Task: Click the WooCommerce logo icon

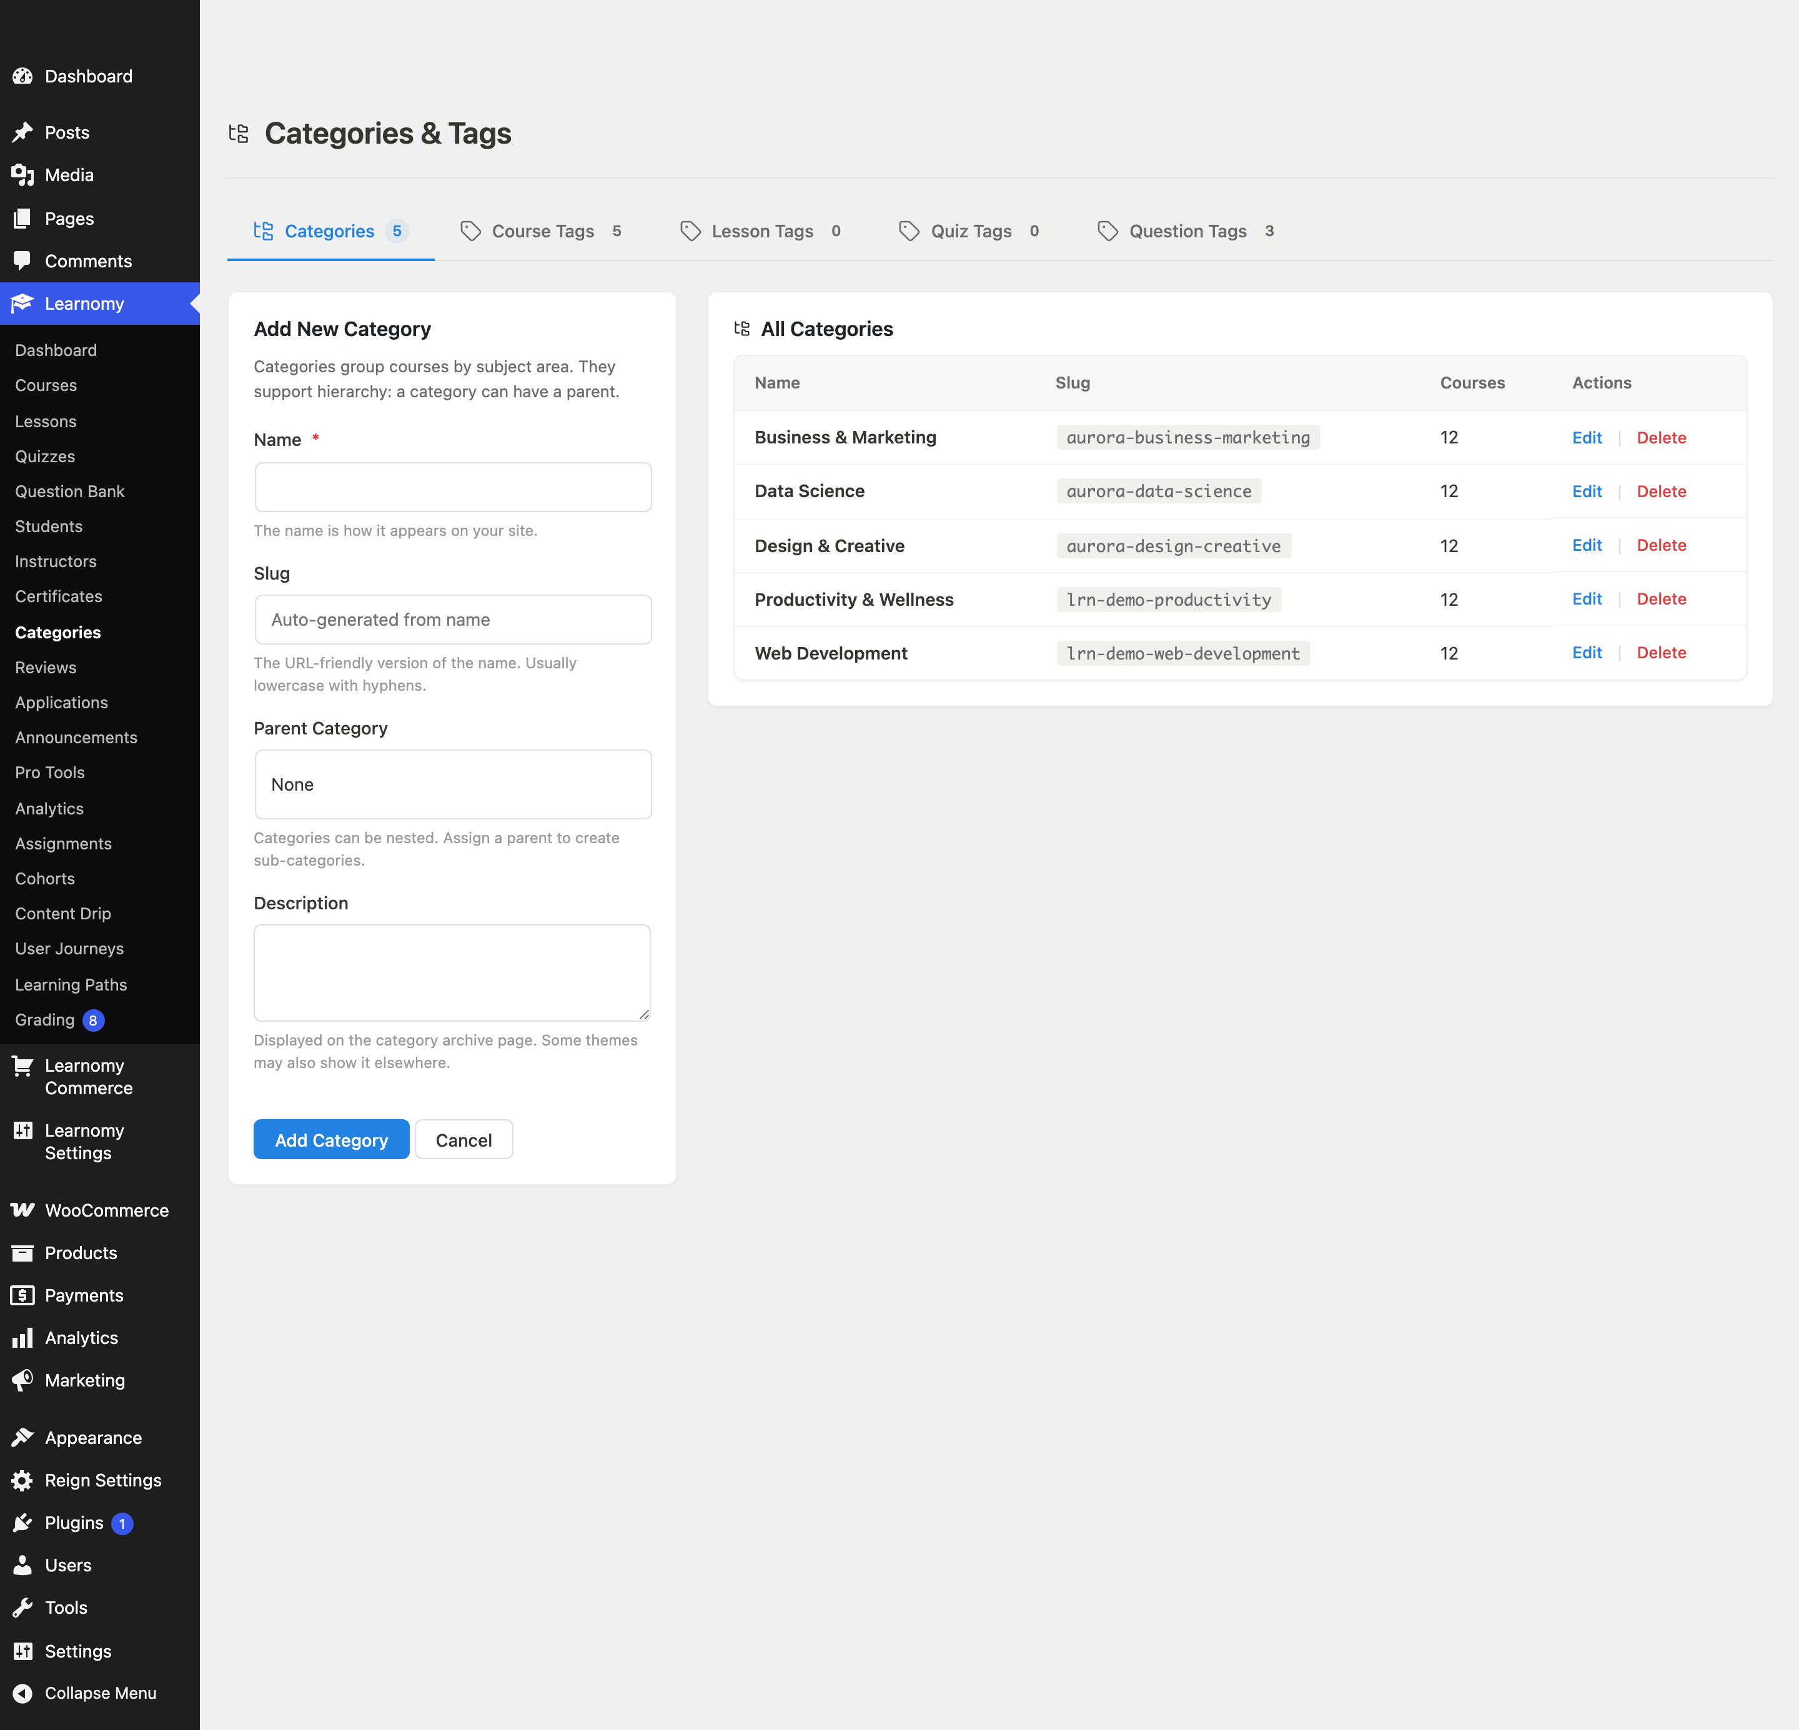Action: (x=22, y=1210)
